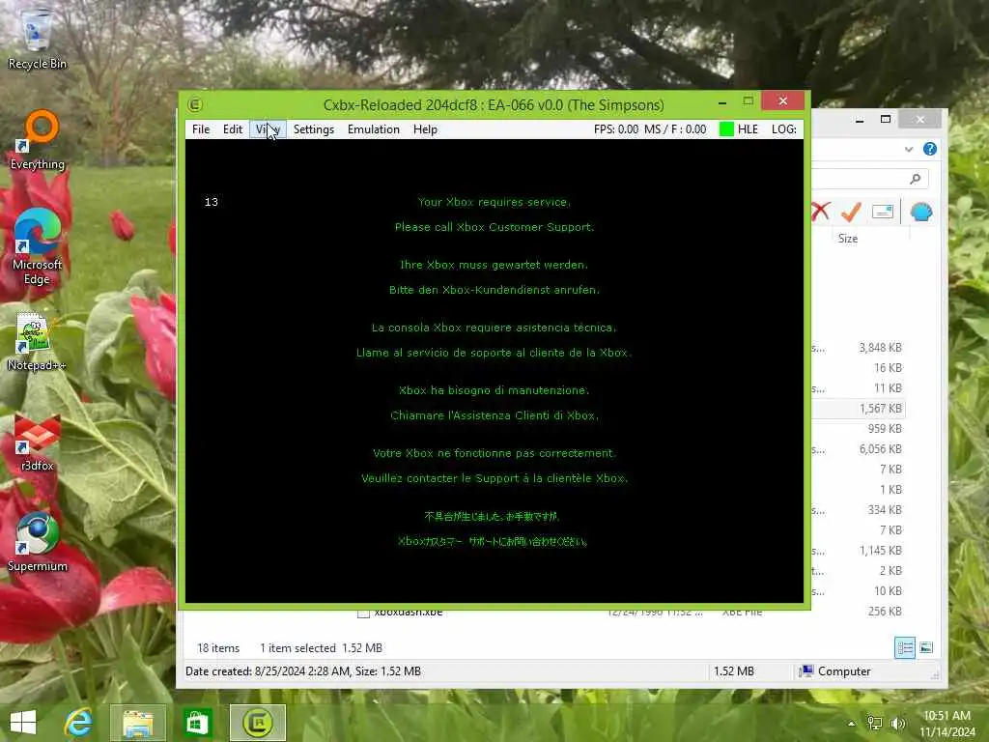Click the 1,145 KB size cell
The height and width of the screenshot is (742, 989).
click(881, 551)
